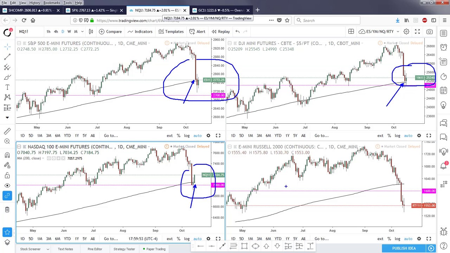Open the brush drawing tool
This screenshot has width=450, height=253.
pos(7,77)
